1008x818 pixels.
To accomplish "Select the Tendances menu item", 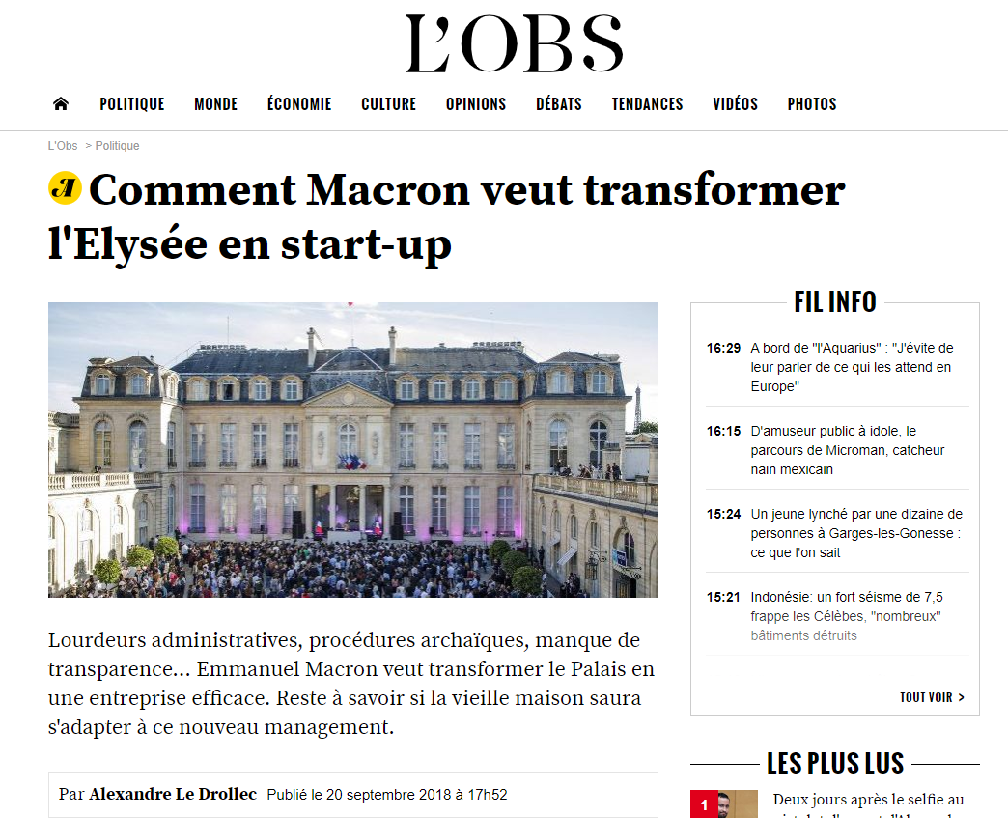I will pos(647,104).
